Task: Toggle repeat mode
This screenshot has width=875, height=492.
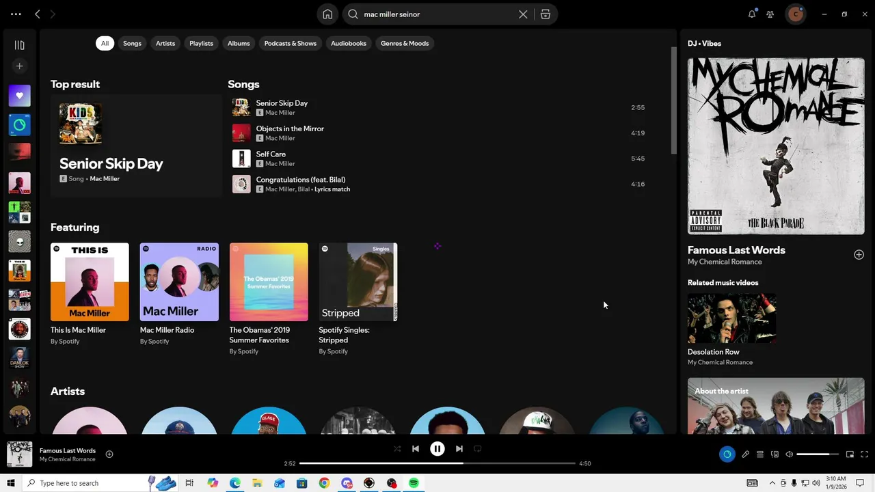Action: coord(478,449)
